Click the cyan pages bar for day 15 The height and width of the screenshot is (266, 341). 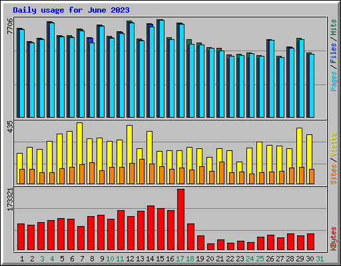coord(162,68)
